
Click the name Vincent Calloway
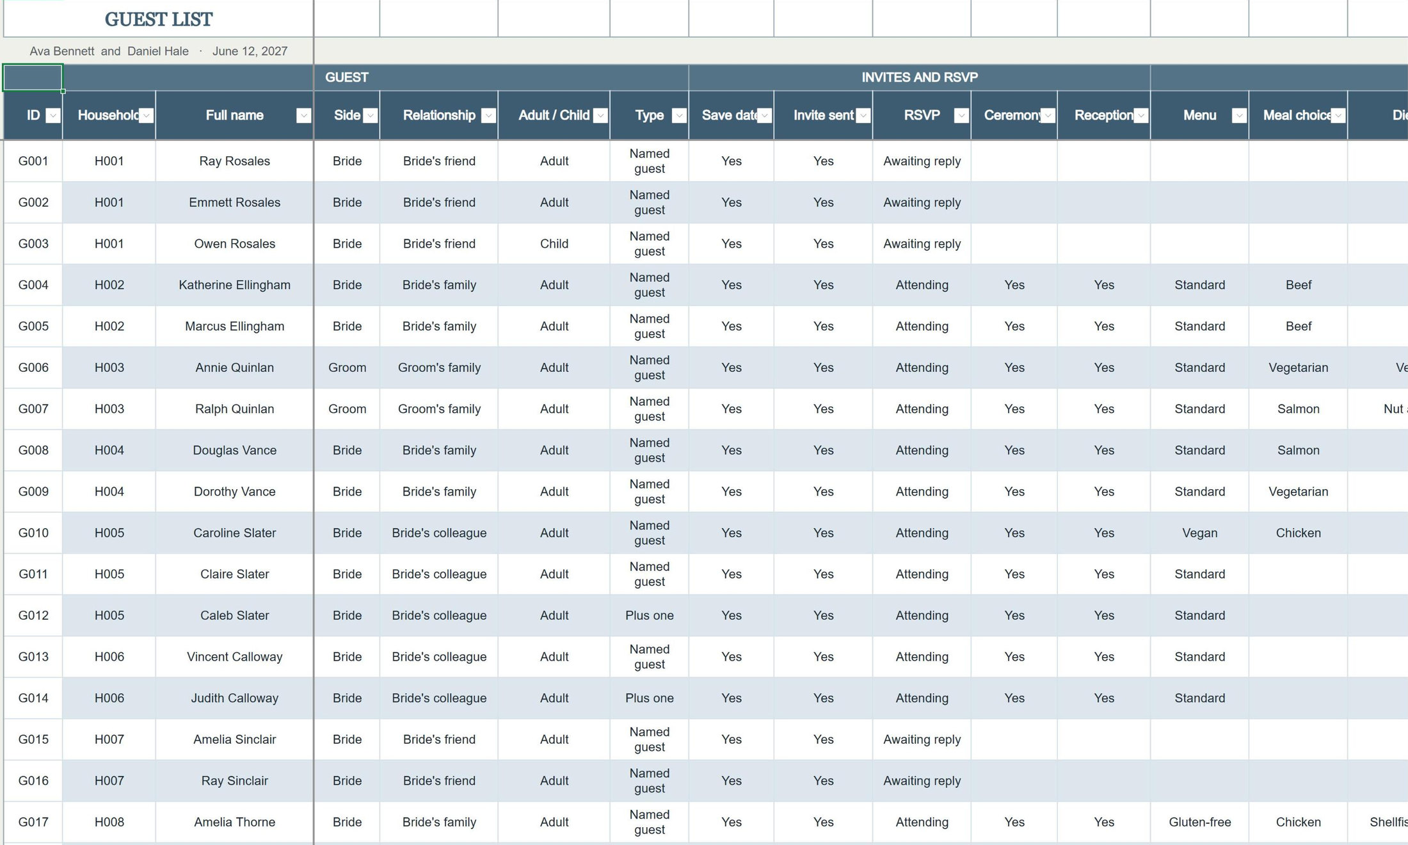[235, 657]
